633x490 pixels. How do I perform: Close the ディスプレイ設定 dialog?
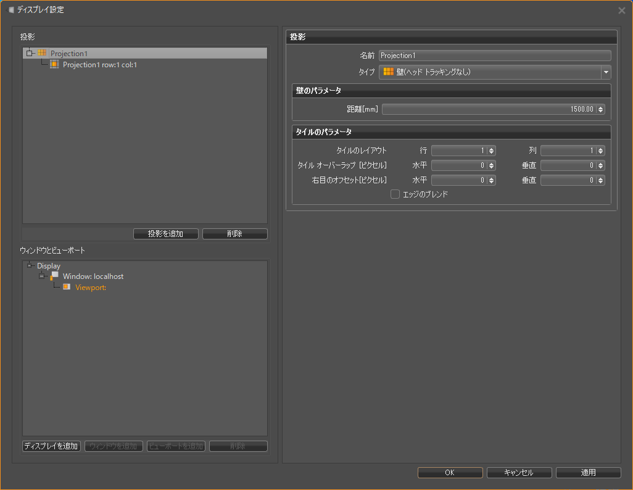click(622, 10)
